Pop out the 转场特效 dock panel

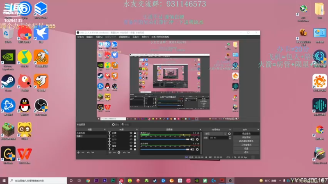pyautogui.click(x=230, y=130)
